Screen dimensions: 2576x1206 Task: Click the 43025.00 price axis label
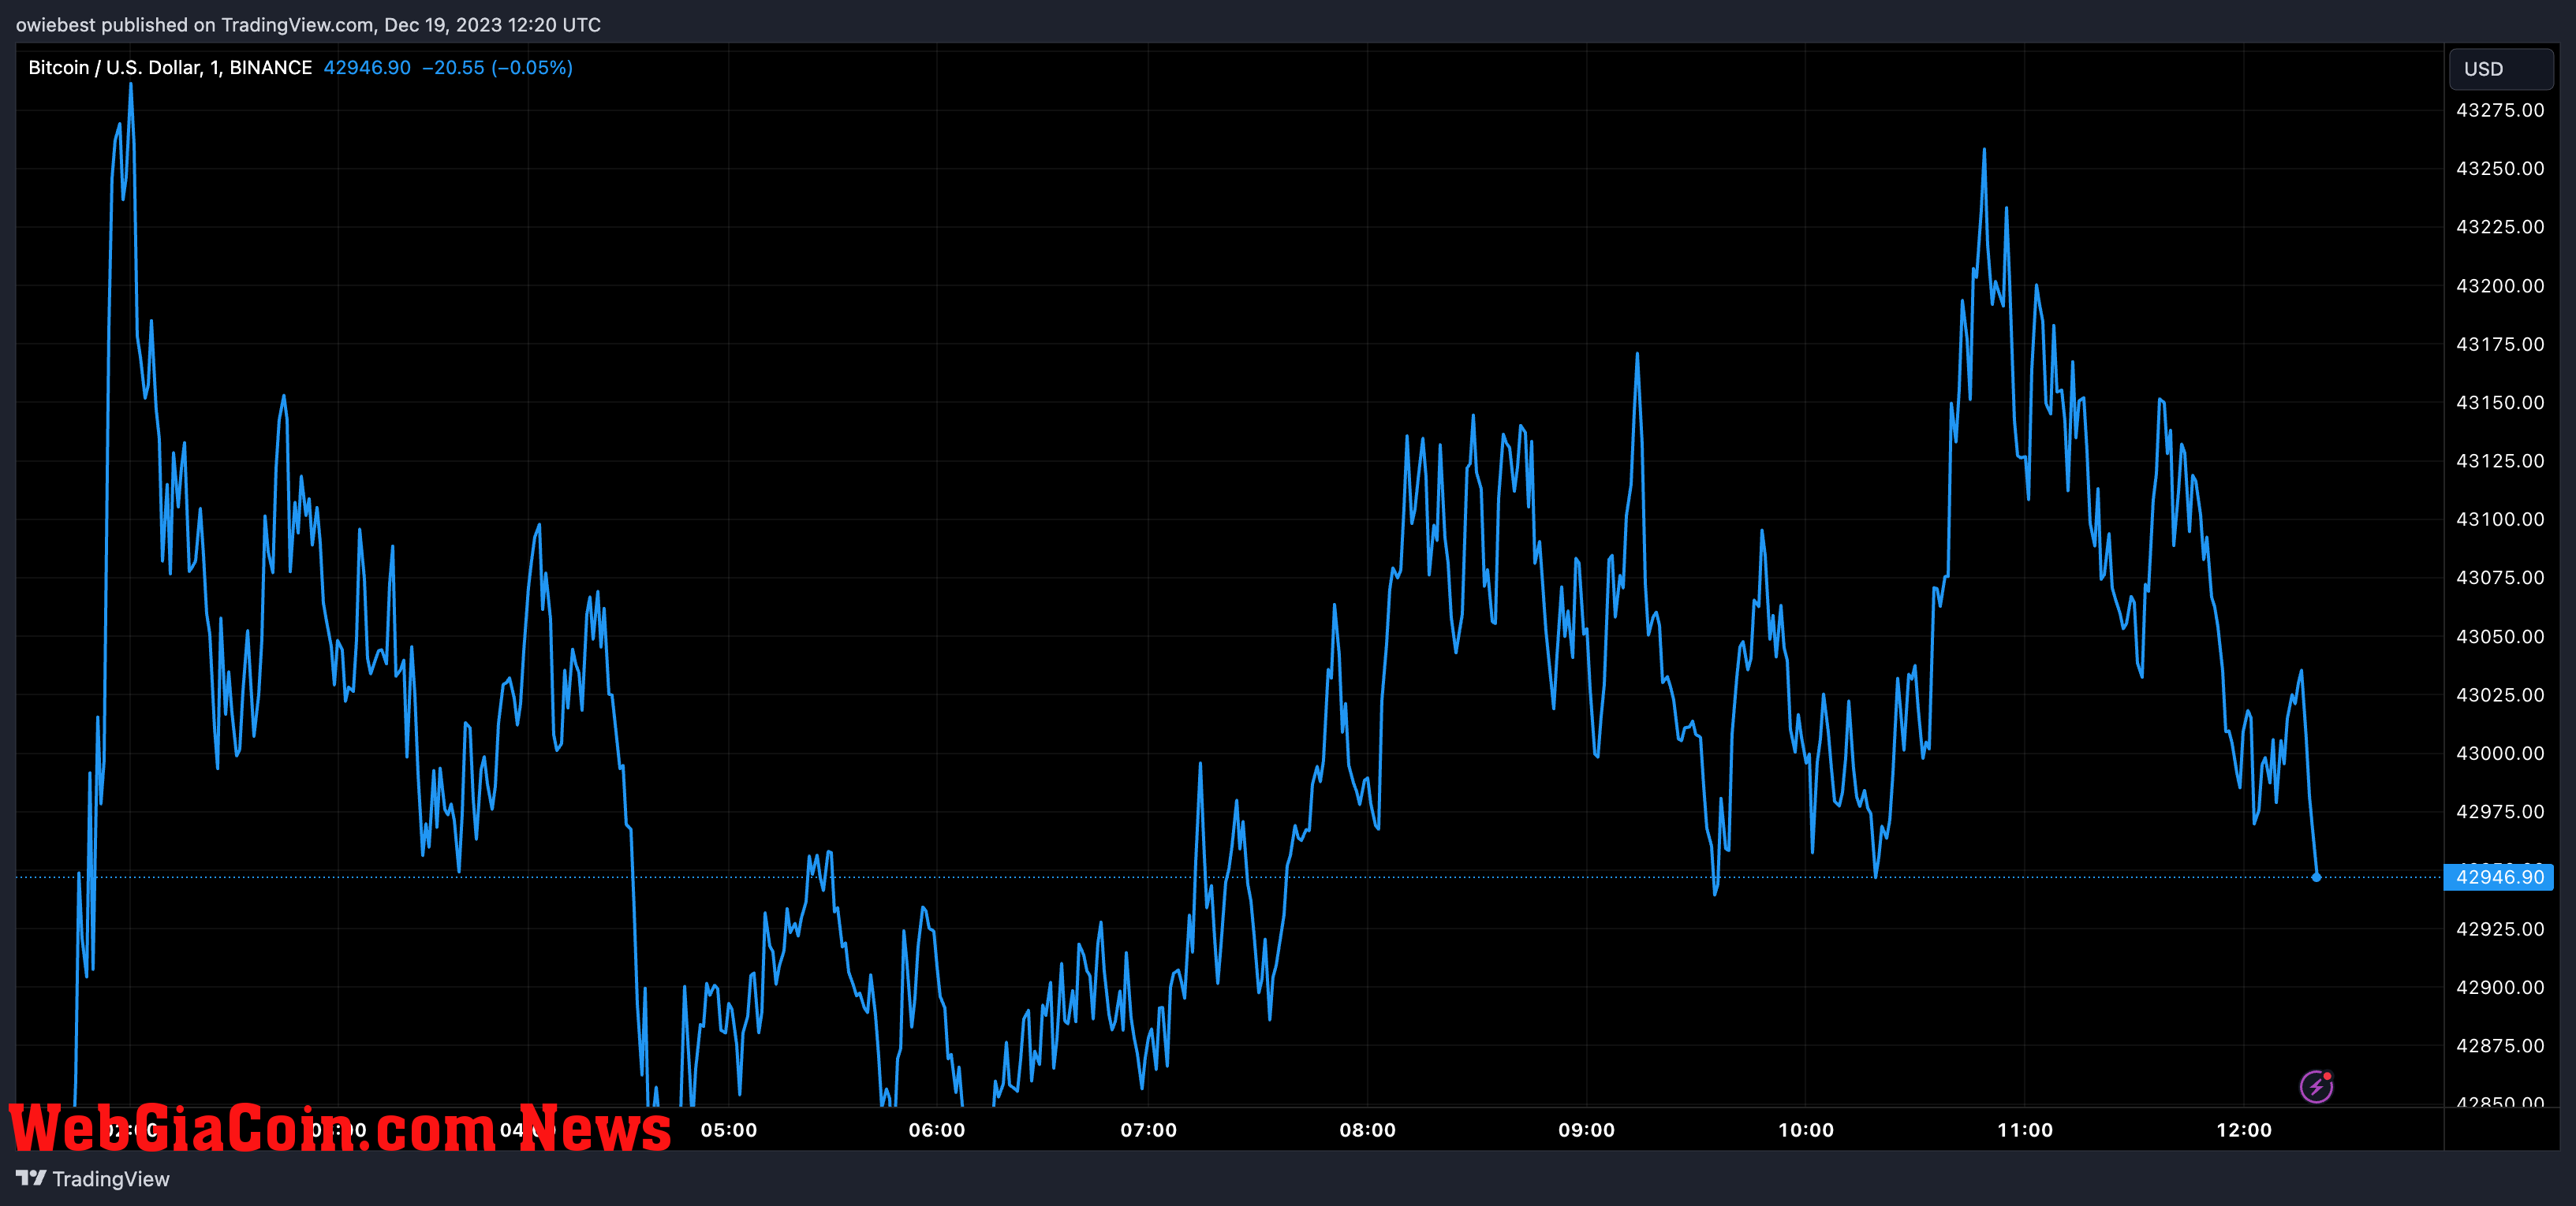point(2500,694)
